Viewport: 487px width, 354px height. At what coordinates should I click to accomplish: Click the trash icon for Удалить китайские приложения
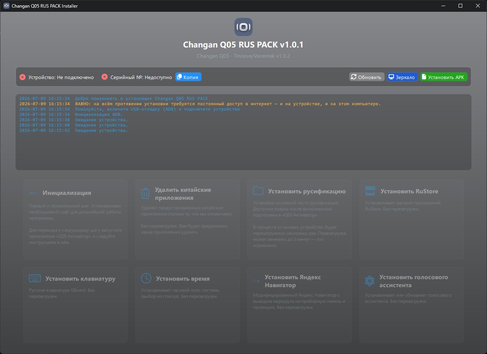pyautogui.click(x=145, y=193)
